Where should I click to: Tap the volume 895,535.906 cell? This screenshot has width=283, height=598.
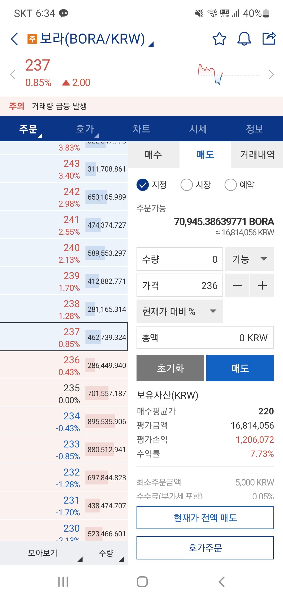pyautogui.click(x=106, y=421)
